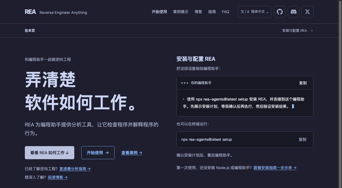The image size is (342, 188).
Task: Click the REA logo
Action: coord(30,12)
